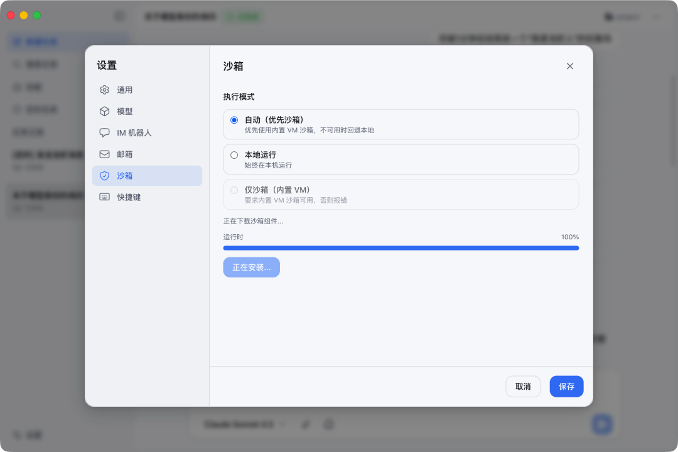This screenshot has height=452, width=678.
Task: Save sandbox settings with 保存 button
Action: point(566,386)
